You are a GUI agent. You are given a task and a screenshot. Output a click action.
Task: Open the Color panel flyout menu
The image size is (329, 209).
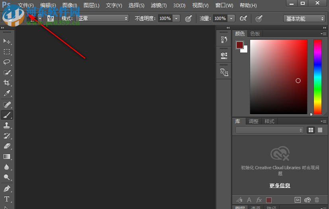point(323,33)
